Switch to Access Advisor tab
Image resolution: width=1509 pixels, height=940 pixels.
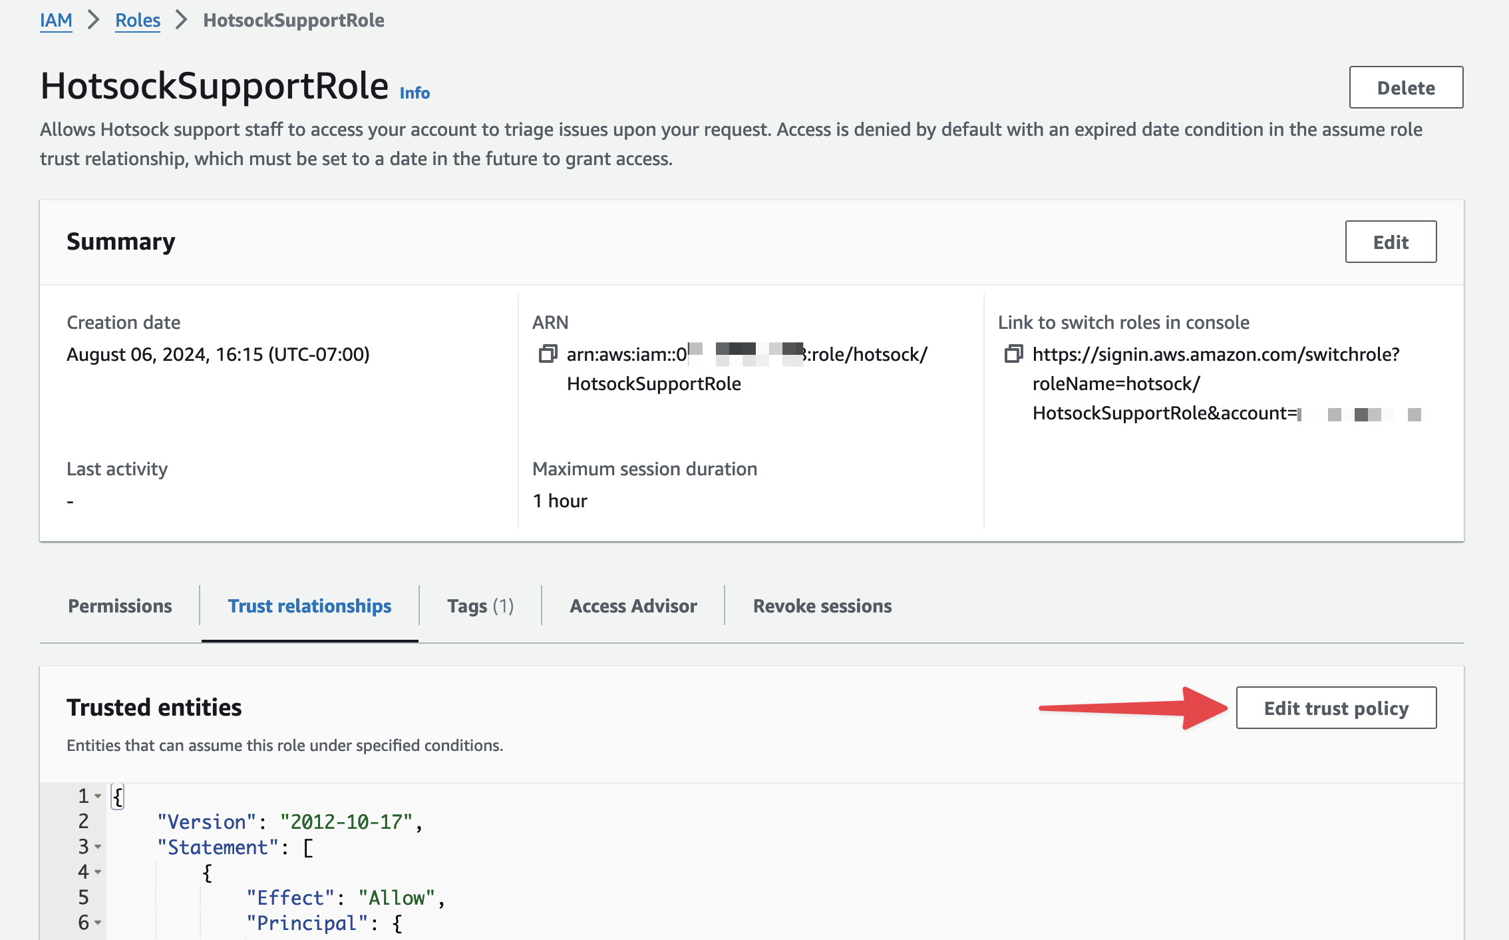pos(633,606)
